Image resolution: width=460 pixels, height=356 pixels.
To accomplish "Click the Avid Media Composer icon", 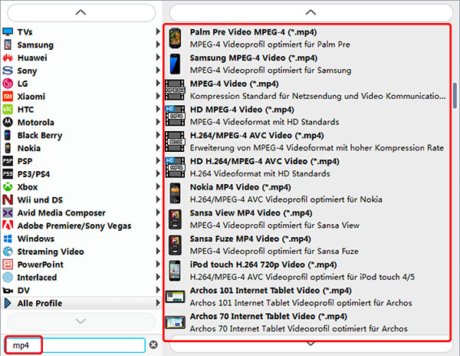I will click(x=8, y=213).
